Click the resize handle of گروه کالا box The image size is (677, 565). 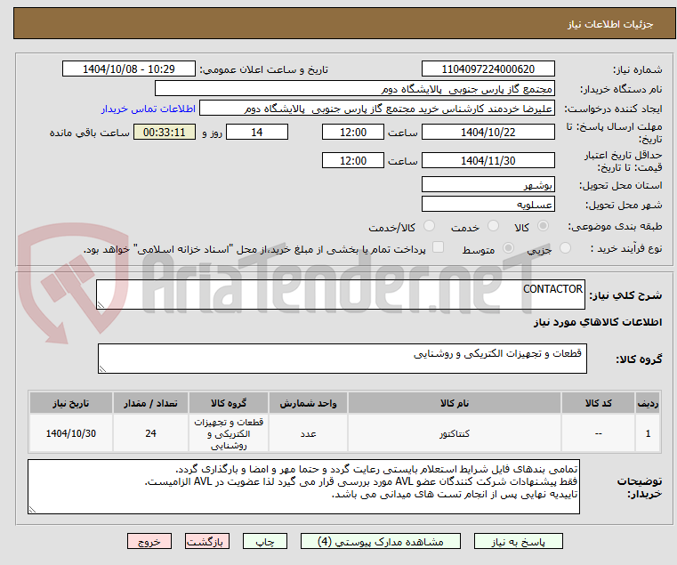102,369
